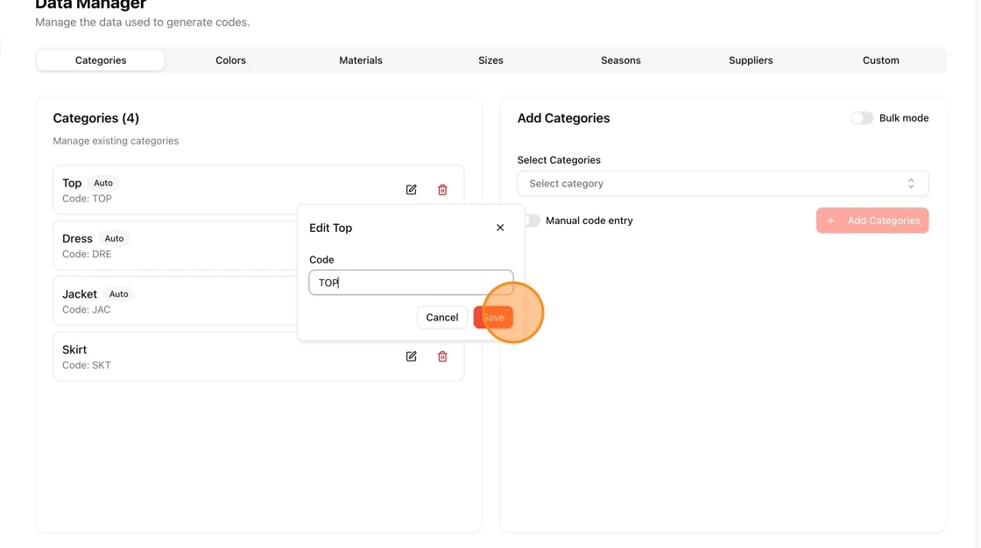This screenshot has height=548, width=981.
Task: Save the edited Top code
Action: pyautogui.click(x=493, y=317)
